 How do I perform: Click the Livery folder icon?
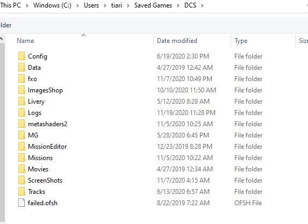22,102
